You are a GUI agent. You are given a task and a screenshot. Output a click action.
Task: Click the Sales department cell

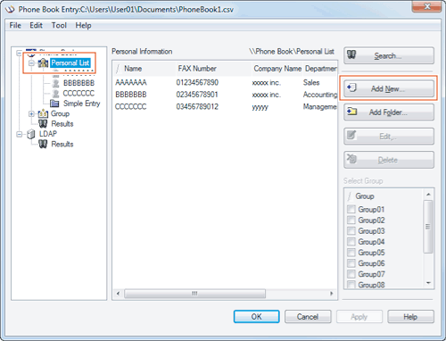pyautogui.click(x=311, y=82)
